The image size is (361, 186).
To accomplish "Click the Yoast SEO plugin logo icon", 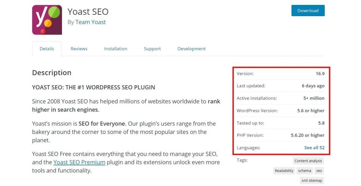I will tap(47, 20).
